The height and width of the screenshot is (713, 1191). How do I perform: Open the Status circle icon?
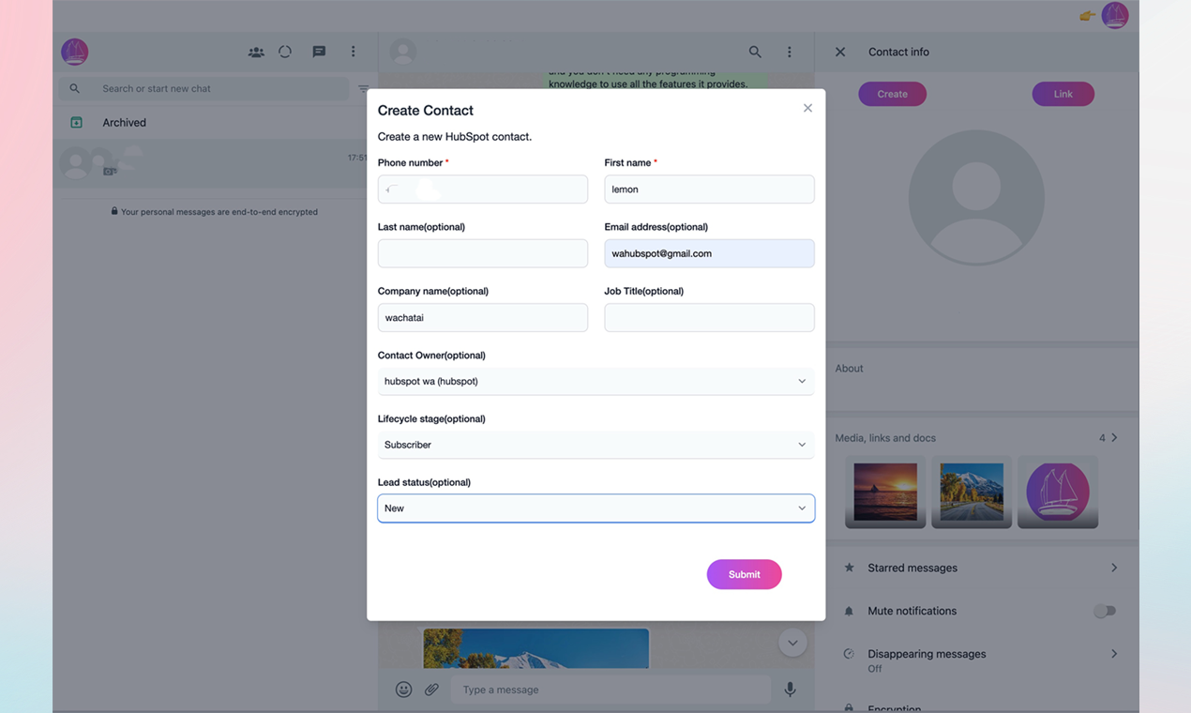tap(285, 52)
